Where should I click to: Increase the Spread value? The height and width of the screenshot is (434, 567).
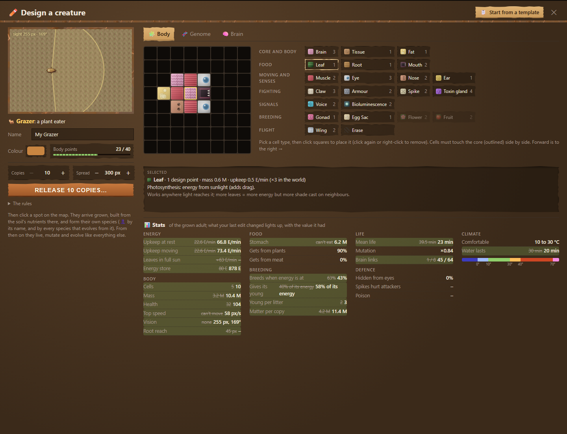point(128,173)
